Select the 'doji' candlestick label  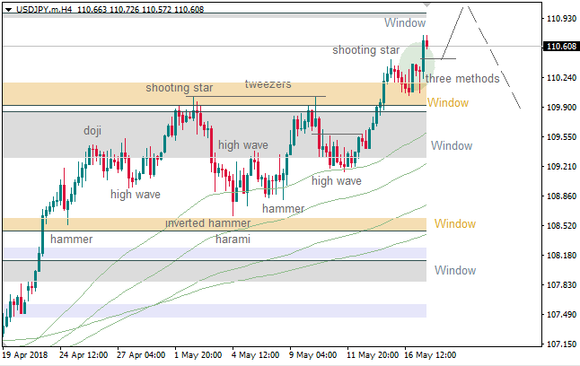(92, 131)
